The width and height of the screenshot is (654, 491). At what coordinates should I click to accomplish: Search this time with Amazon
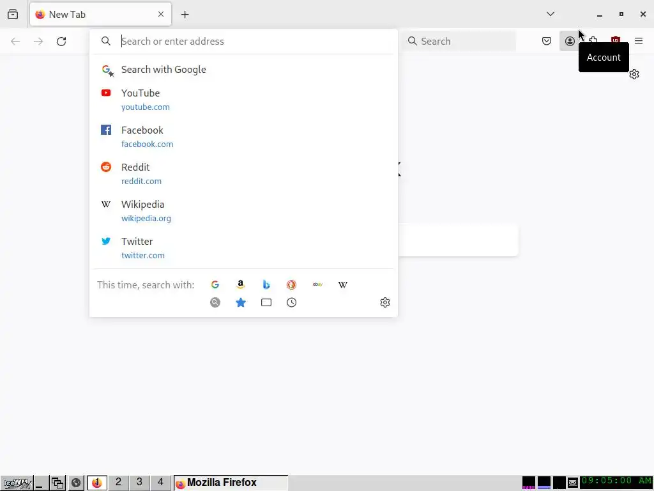click(x=241, y=284)
